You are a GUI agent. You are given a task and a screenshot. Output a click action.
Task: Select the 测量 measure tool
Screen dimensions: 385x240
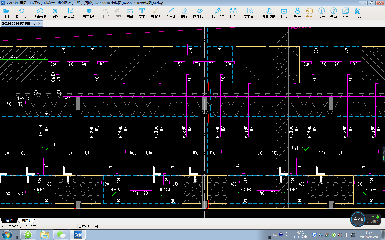(x=130, y=13)
